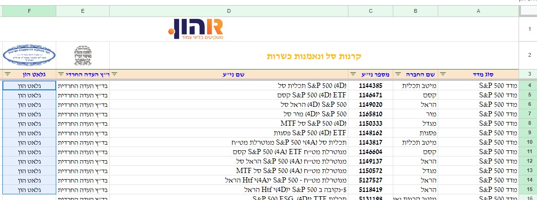Click 'מדד S&P 500' cell in row 8
Image resolution: width=537 pixels, height=200 pixels.
pos(478,123)
